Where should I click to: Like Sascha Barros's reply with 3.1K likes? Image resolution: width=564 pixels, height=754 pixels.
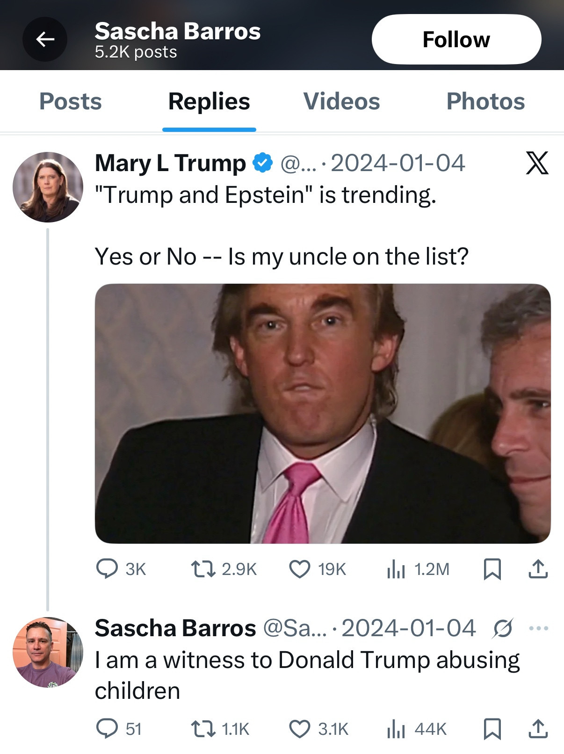pos(299,729)
